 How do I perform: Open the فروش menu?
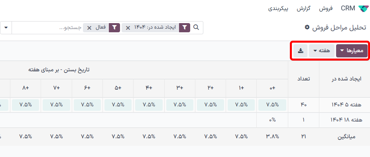pos(326,9)
